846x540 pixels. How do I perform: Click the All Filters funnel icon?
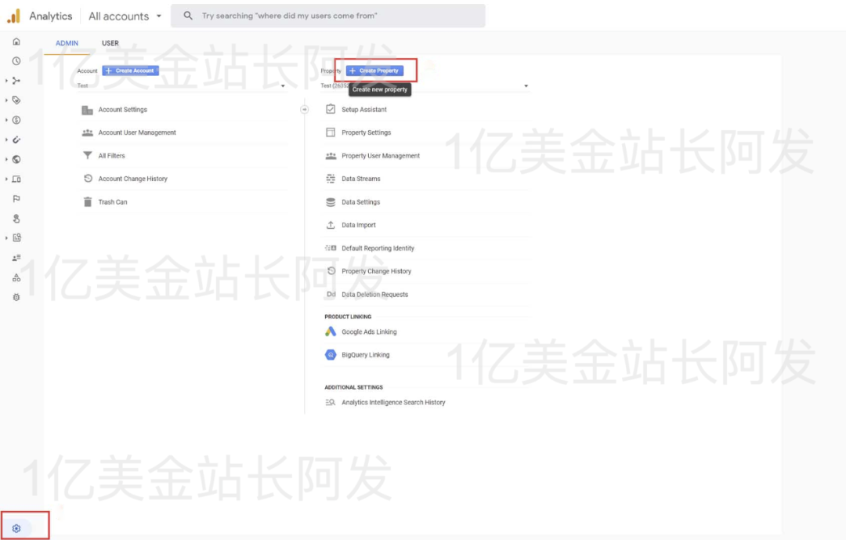(x=87, y=155)
